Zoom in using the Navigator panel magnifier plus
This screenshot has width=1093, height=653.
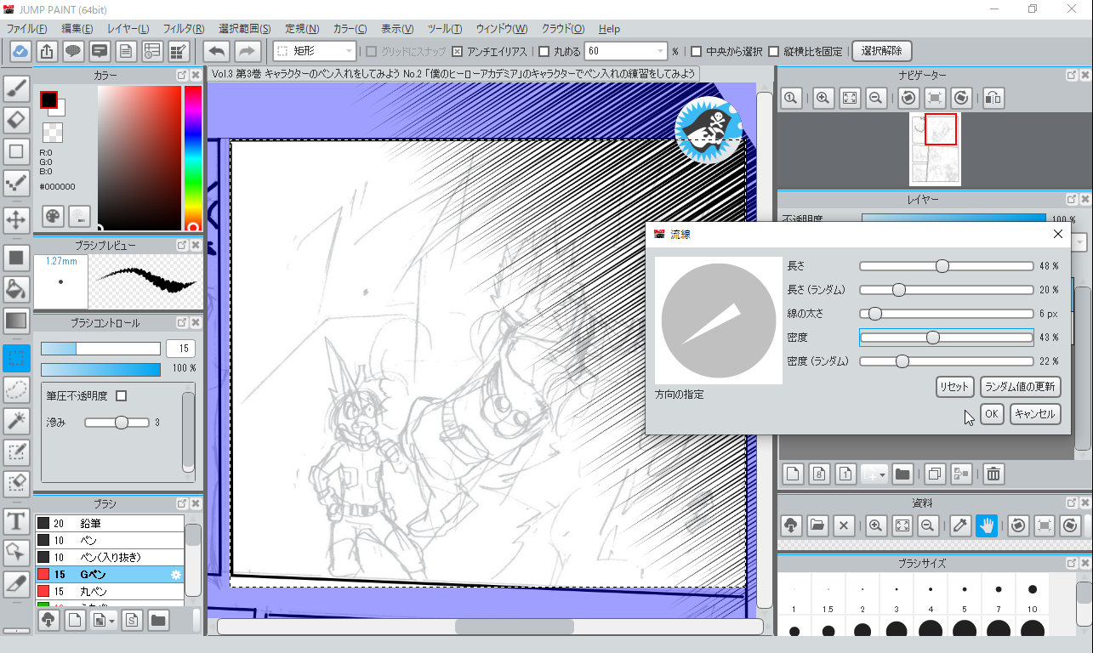(823, 98)
